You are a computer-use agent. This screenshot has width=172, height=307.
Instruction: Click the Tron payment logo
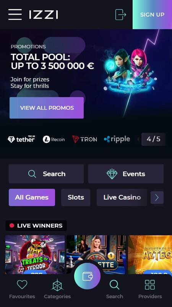pyautogui.click(x=84, y=139)
